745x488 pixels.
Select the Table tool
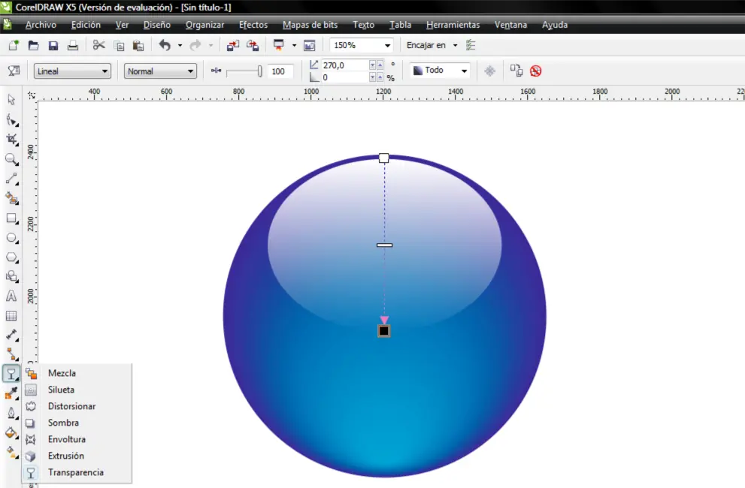[11, 315]
